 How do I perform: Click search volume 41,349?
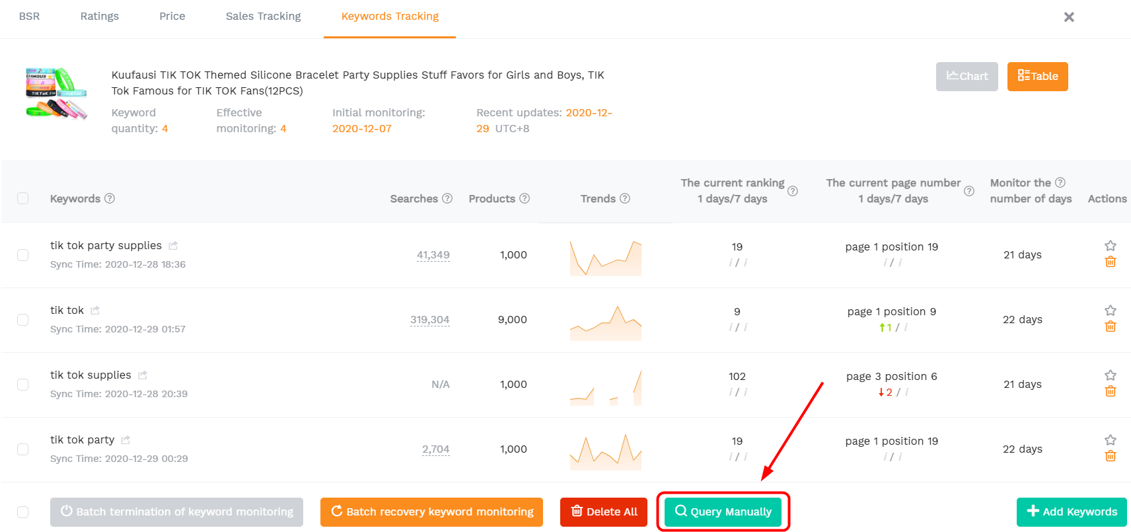pyautogui.click(x=433, y=255)
